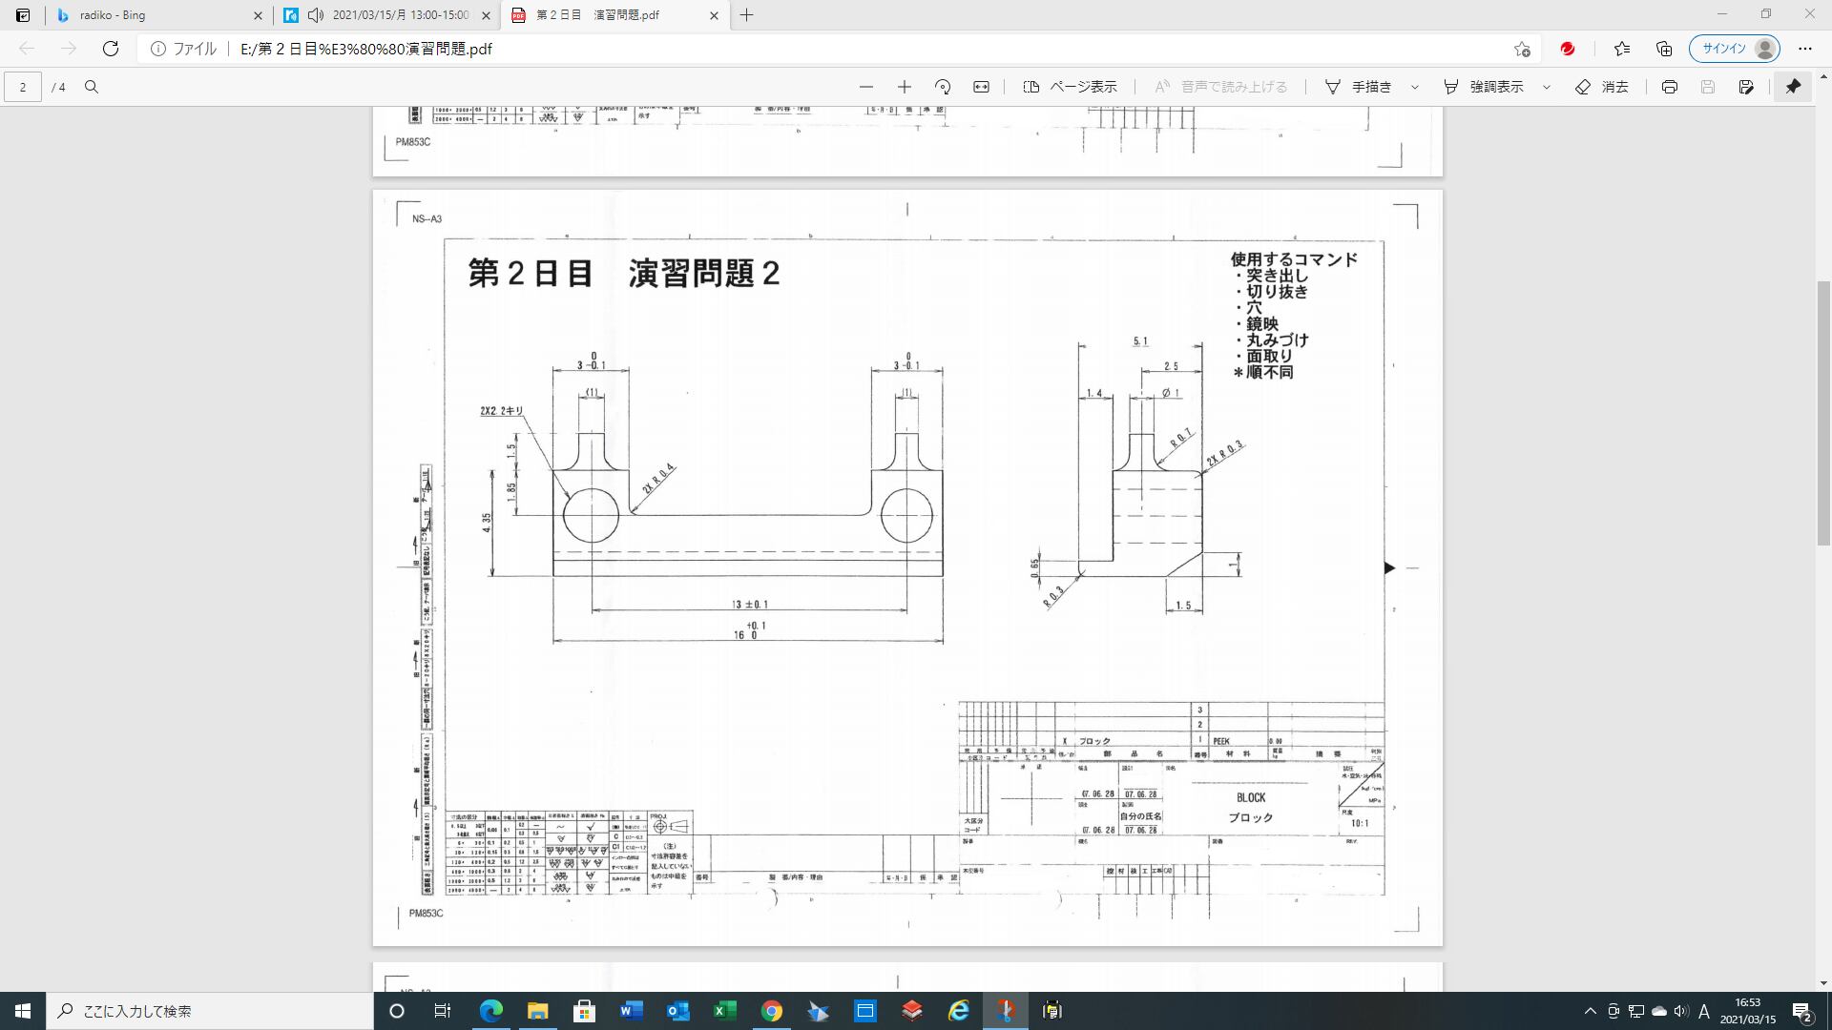Print the PDF document
The height and width of the screenshot is (1030, 1832).
1669,87
